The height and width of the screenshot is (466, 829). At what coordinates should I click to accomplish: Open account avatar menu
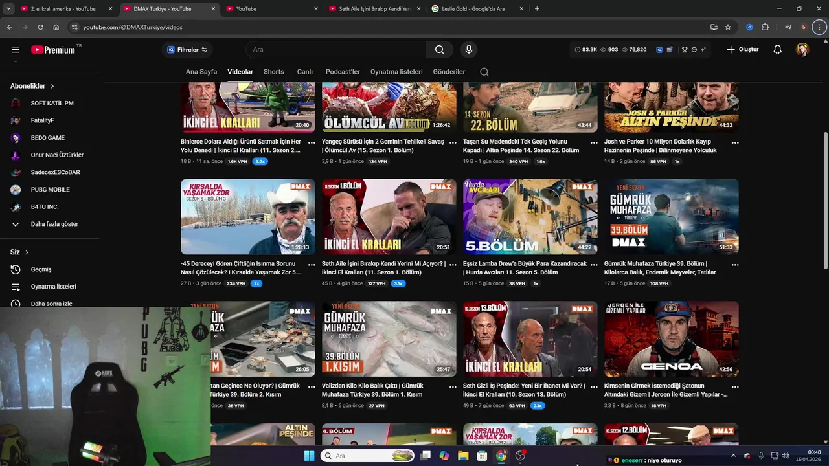tap(802, 50)
